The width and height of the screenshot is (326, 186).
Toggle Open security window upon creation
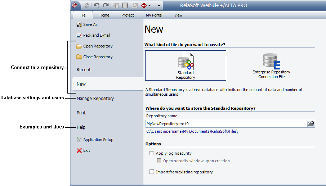click(x=159, y=161)
